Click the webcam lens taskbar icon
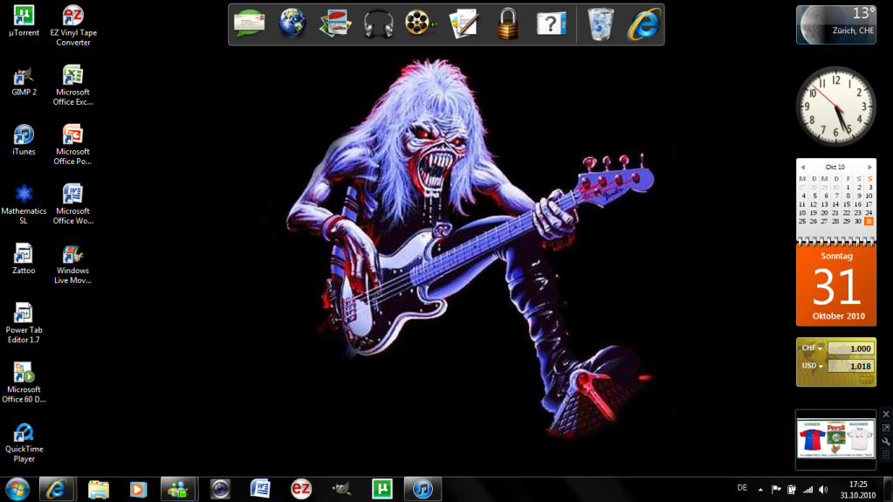The height and width of the screenshot is (502, 893). tap(220, 490)
